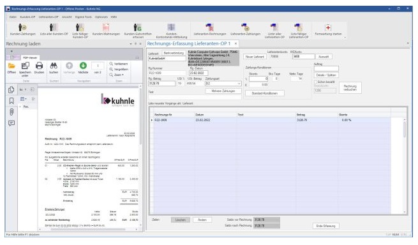
Task: Show page thumbnails in PDF sidebar
Action: pos(11,90)
